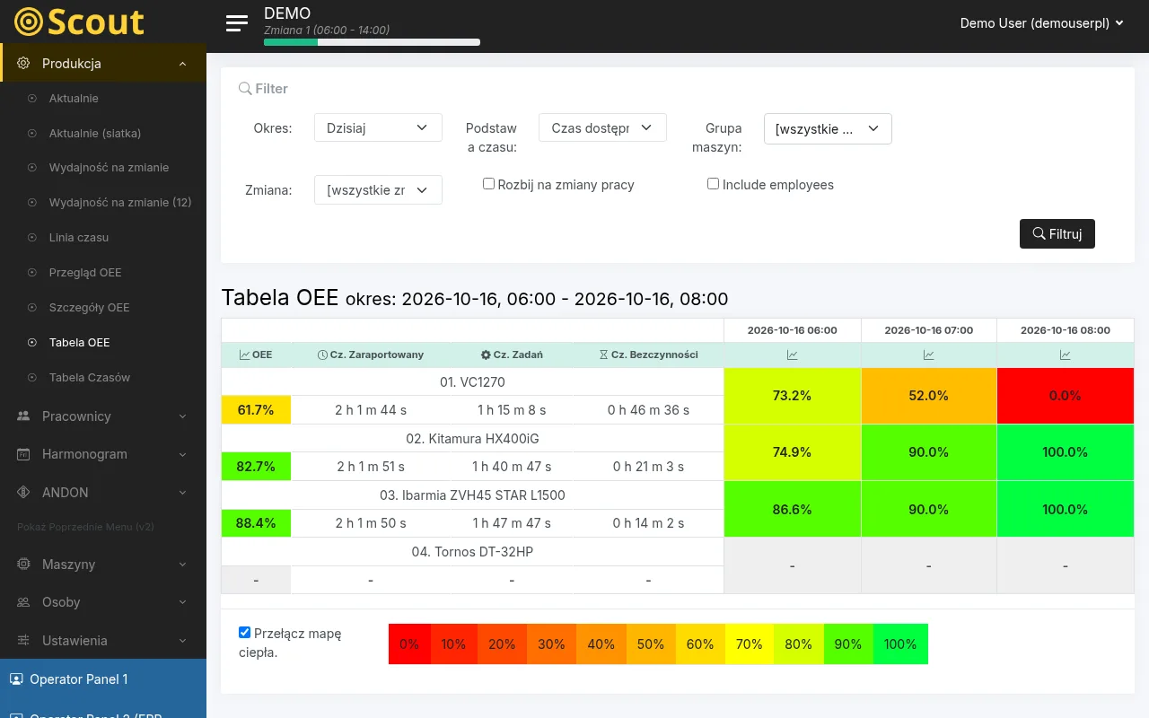
Task: Click Pokaż Poprzednie Menu (v2) link
Action: pyautogui.click(x=85, y=527)
